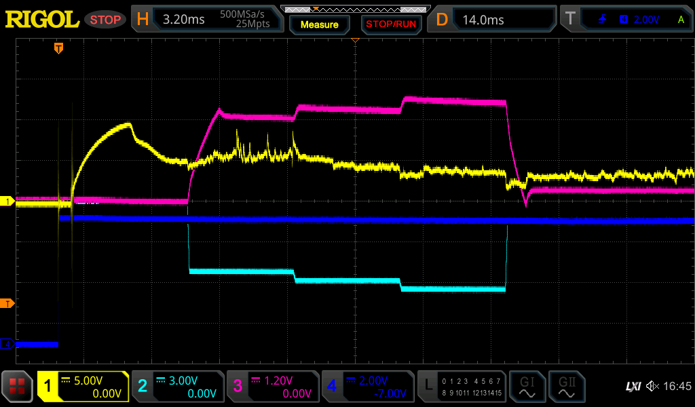Click the orange trigger position marker at top-left
This screenshot has height=407, width=695.
(59, 48)
